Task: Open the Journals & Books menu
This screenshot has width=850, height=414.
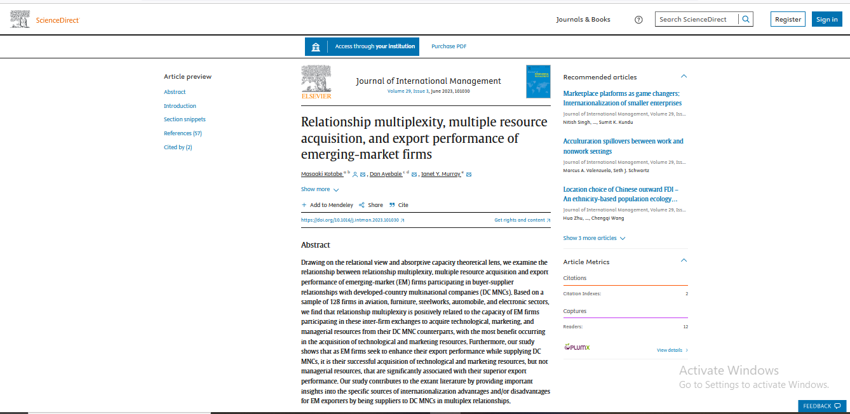Action: click(x=583, y=20)
